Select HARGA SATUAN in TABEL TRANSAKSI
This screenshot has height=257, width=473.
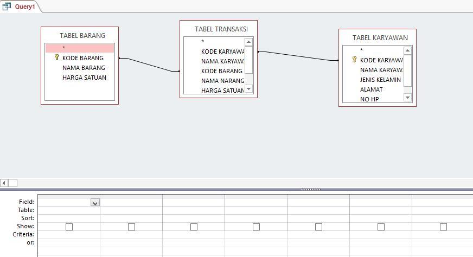pyautogui.click(x=222, y=90)
